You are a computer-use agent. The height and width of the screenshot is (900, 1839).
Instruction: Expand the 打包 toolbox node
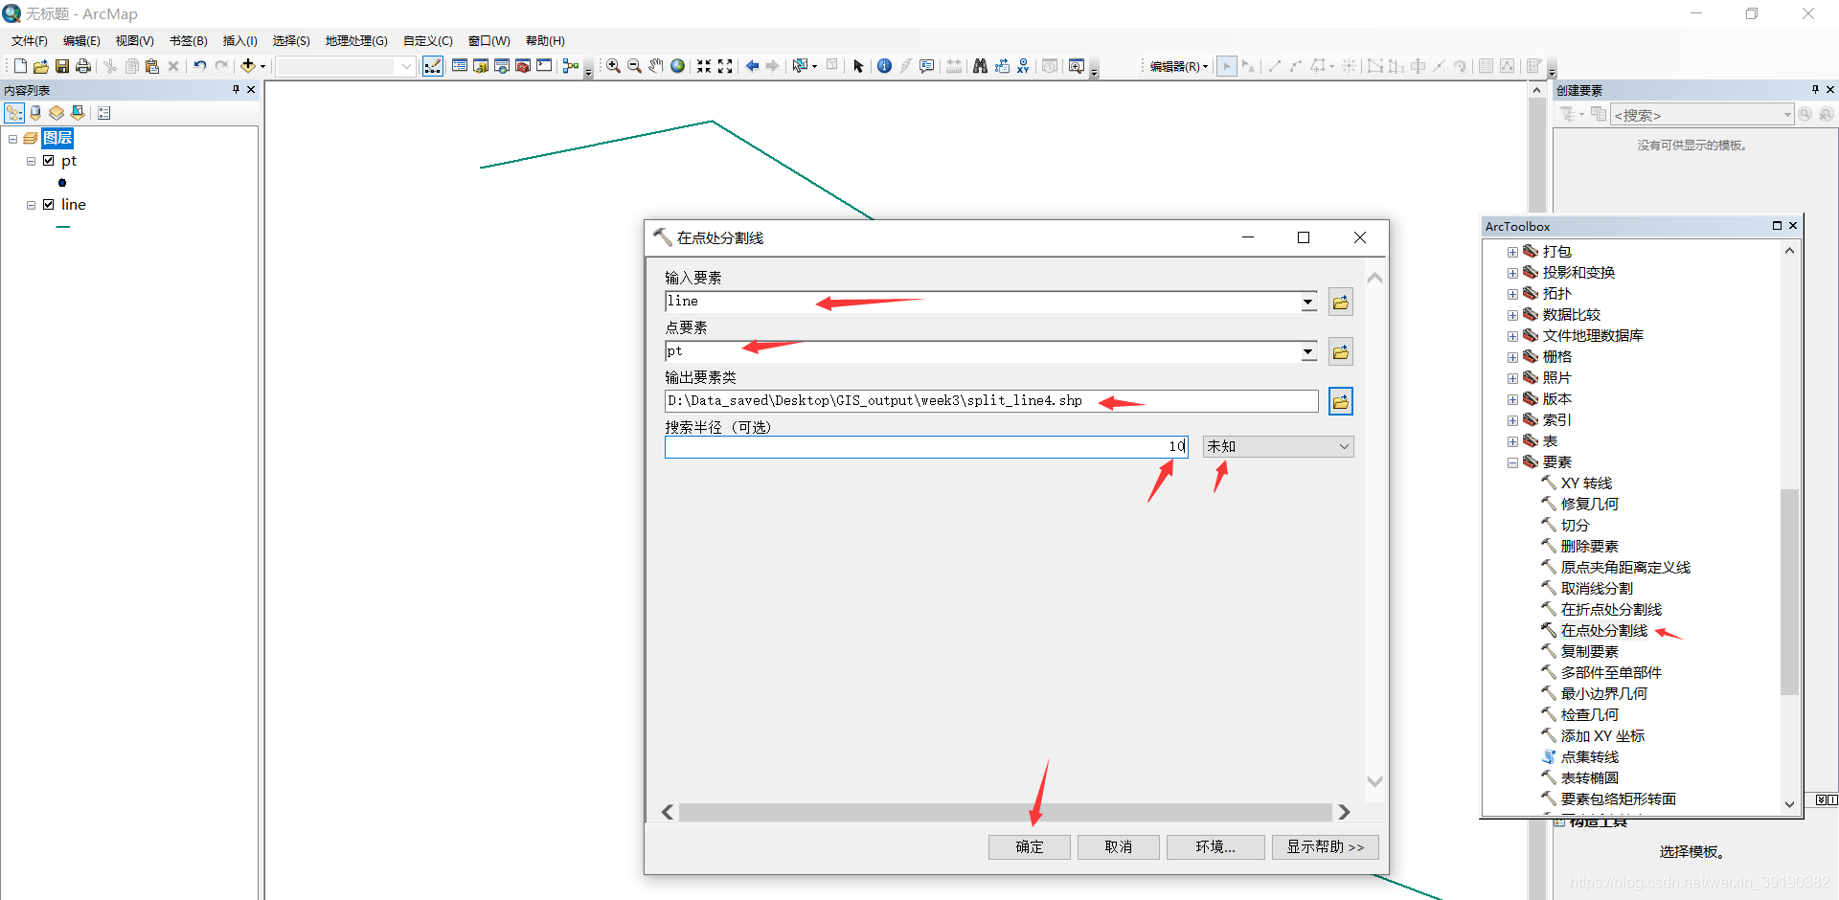tap(1512, 252)
